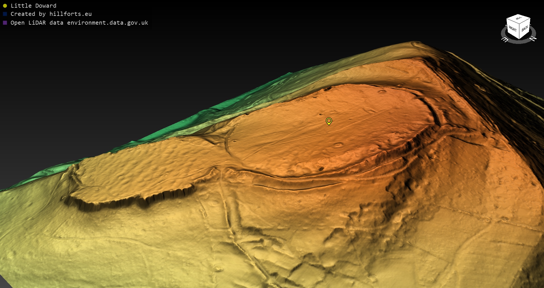Click the edge between the RIGHT and BACK faces
The height and width of the screenshot is (288, 544).
[x=519, y=31]
